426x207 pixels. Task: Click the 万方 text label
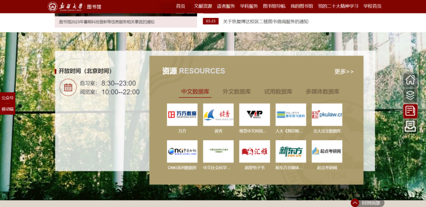[x=182, y=131]
